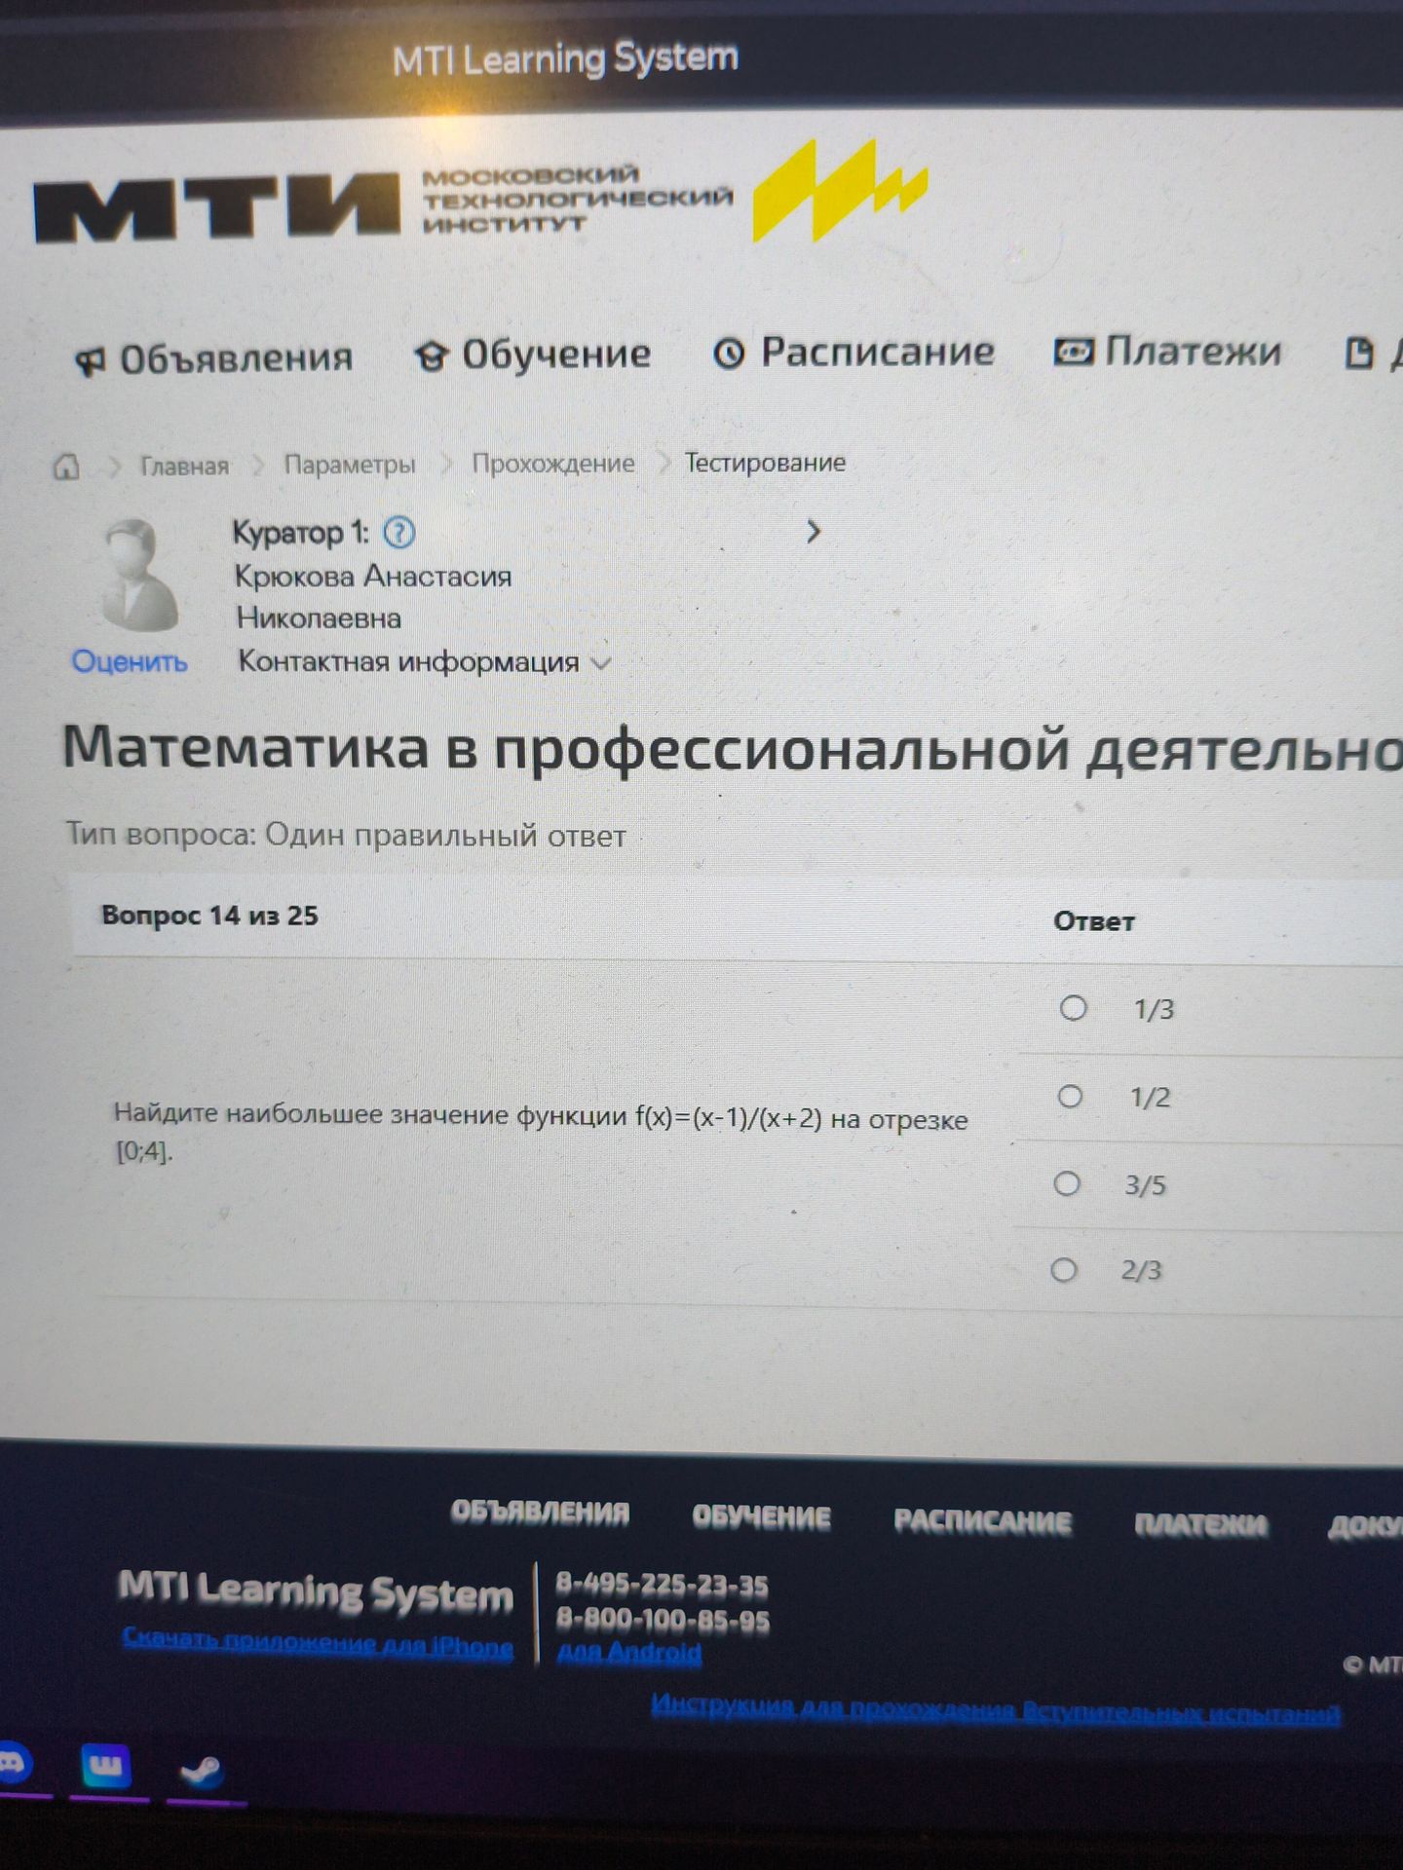Open the Объявления menu item
Screen dimensions: 1403x1870
click(x=214, y=359)
